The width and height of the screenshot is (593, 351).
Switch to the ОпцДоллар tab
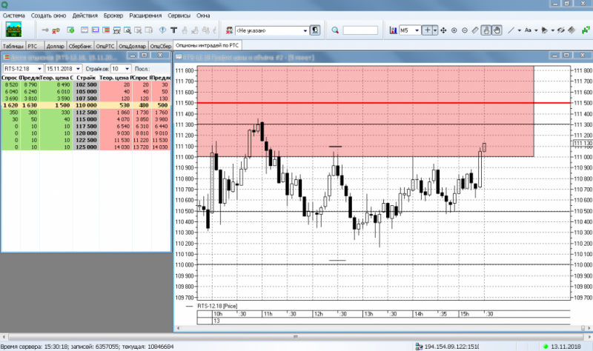(133, 46)
